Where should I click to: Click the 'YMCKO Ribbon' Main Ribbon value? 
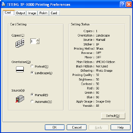coord(105,62)
